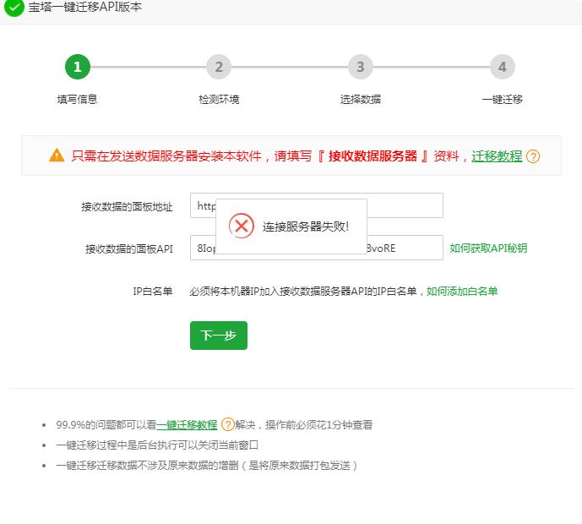Click the 连接服务器失败! message text
This screenshot has height=524, width=582.
pos(306,227)
